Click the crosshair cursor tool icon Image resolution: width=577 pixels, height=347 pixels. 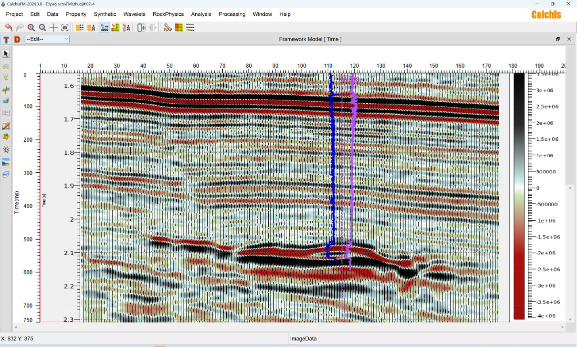click(x=53, y=27)
